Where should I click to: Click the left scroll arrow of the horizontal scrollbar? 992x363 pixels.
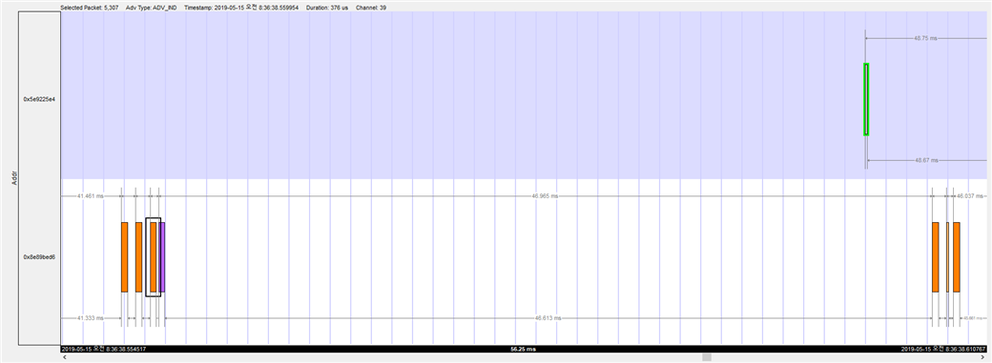64,357
